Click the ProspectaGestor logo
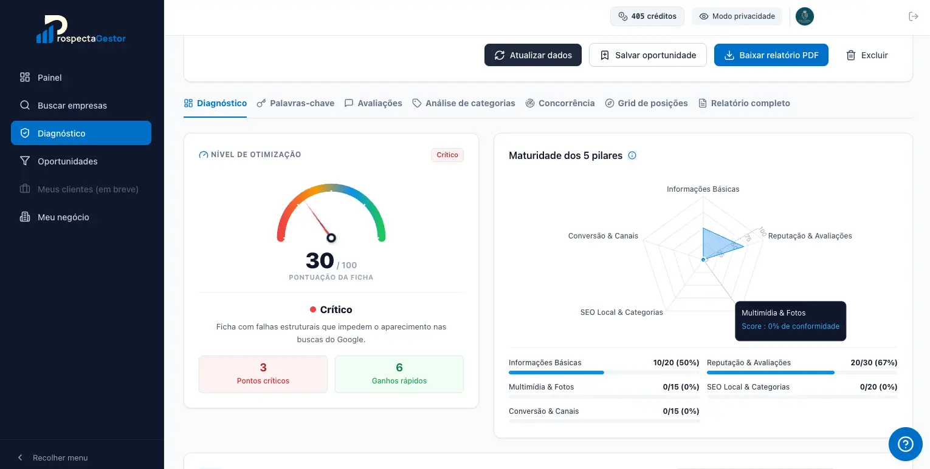The image size is (930, 469). click(x=81, y=30)
